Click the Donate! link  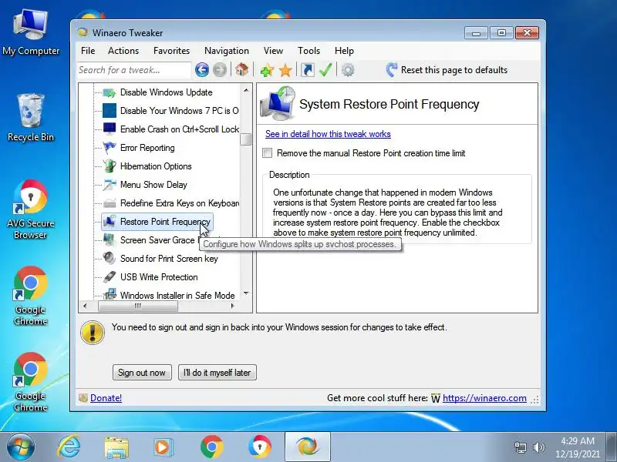click(106, 398)
